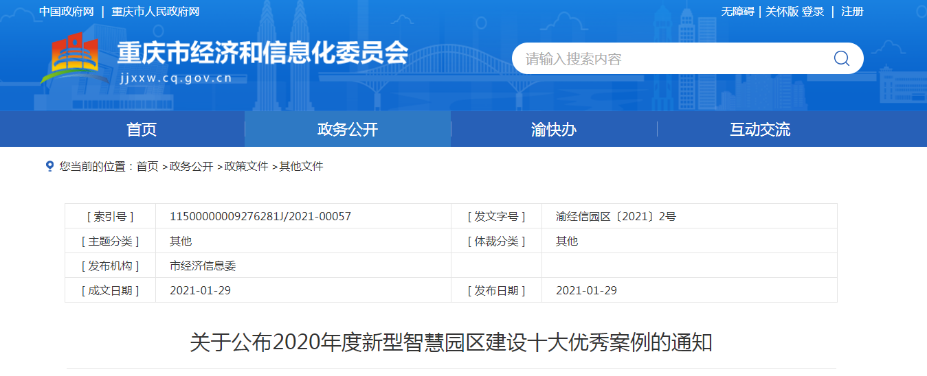
Task: Click 首页 in the breadcrumb trail
Action: point(147,166)
